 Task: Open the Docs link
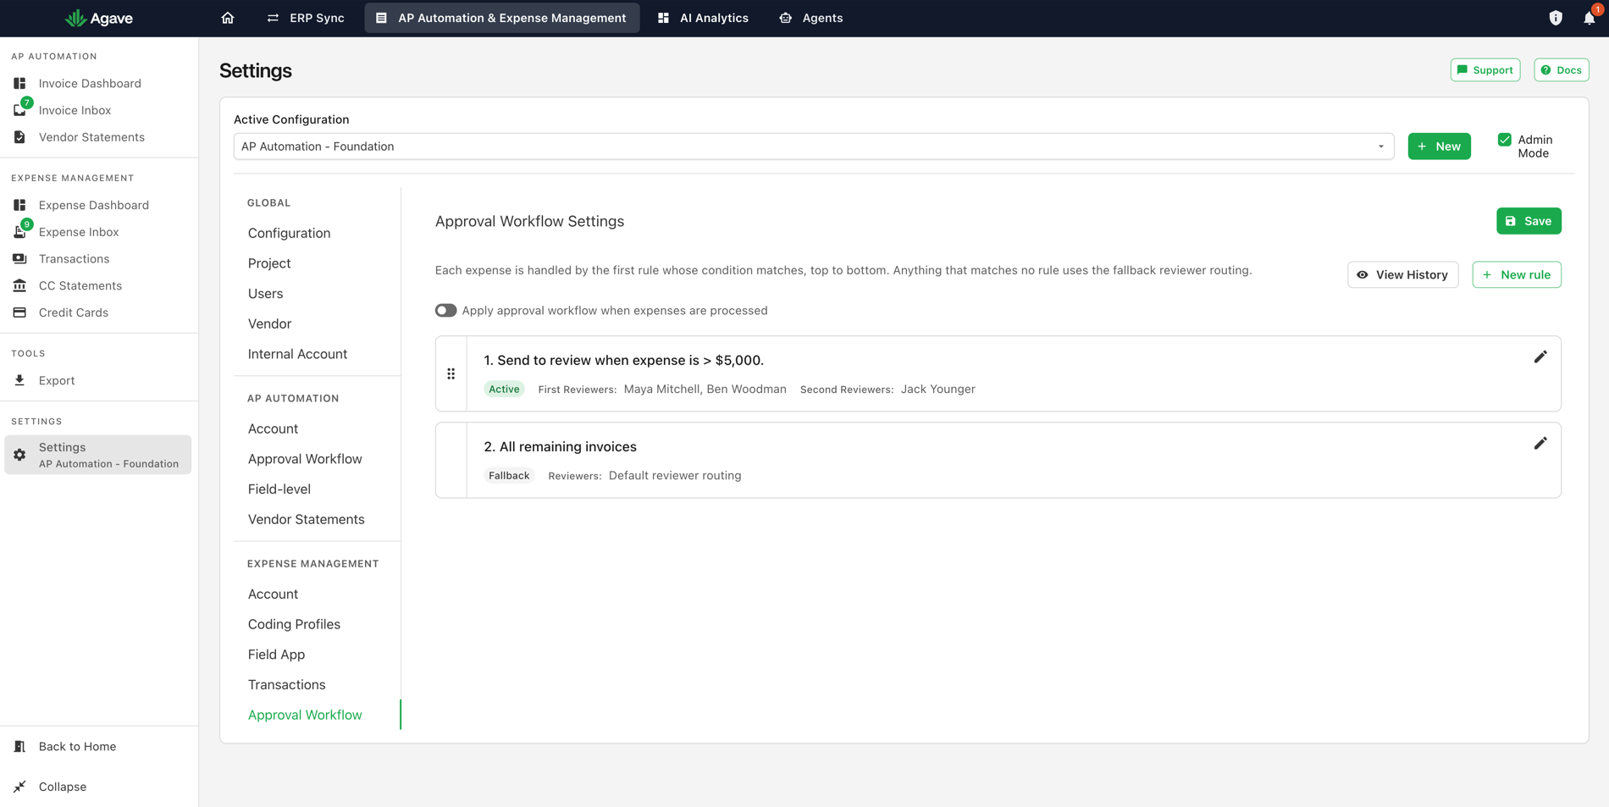click(1561, 70)
